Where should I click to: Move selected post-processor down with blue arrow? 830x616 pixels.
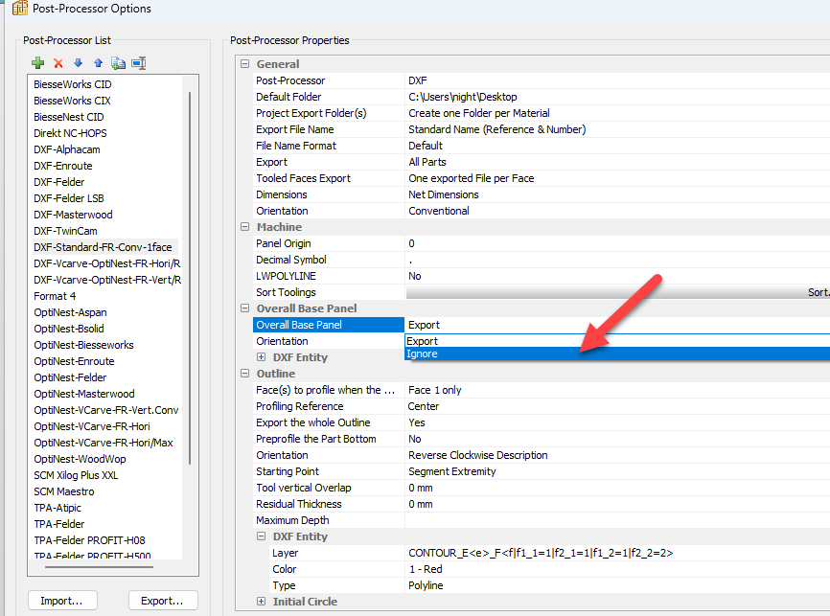coord(79,63)
